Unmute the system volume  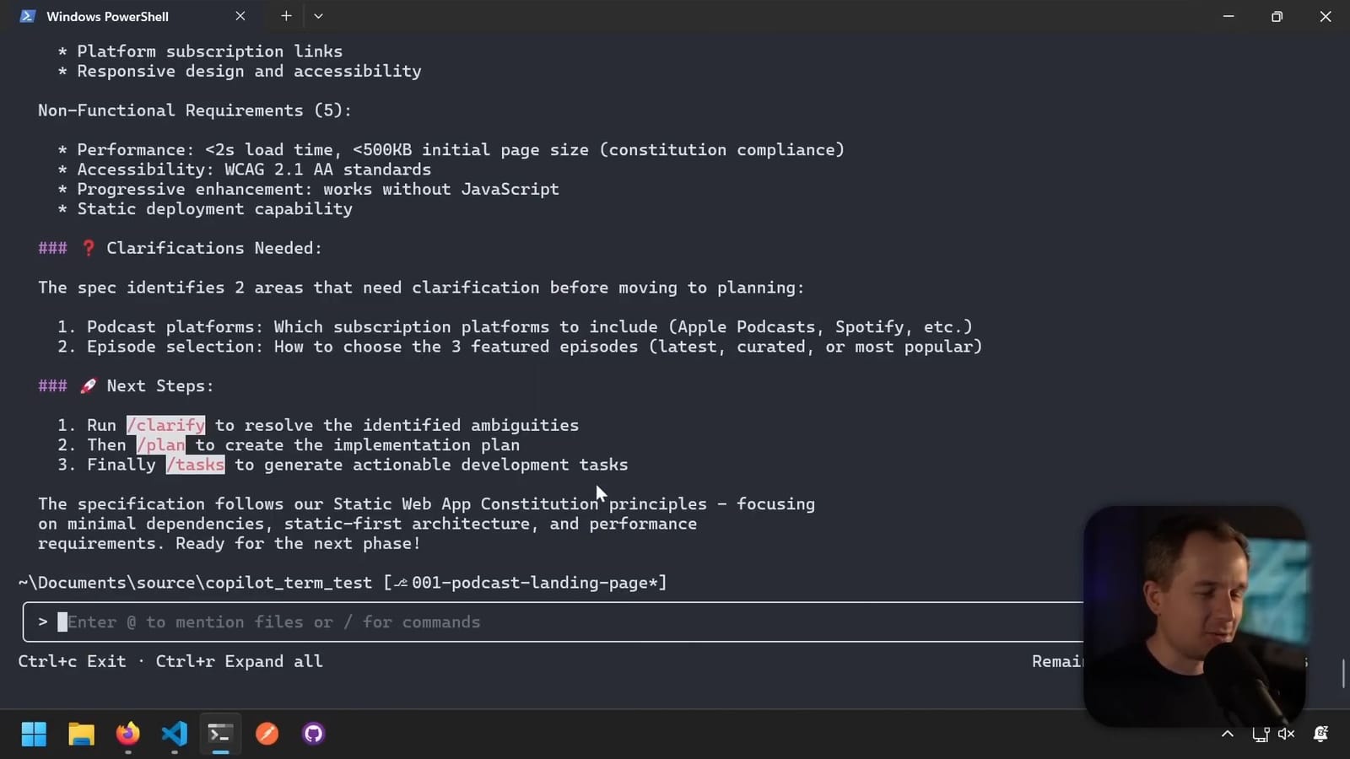1285,734
